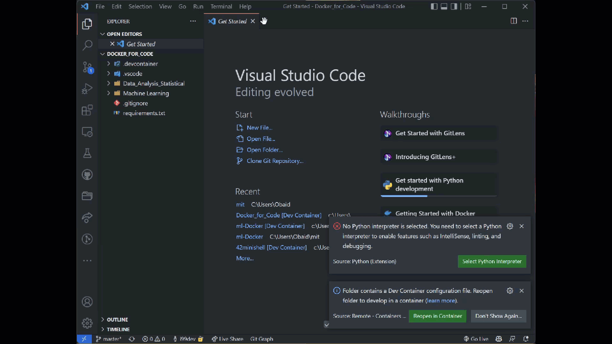This screenshot has width=612, height=344.
Task: Show additional activity bar views ellipsis
Action: (x=87, y=261)
